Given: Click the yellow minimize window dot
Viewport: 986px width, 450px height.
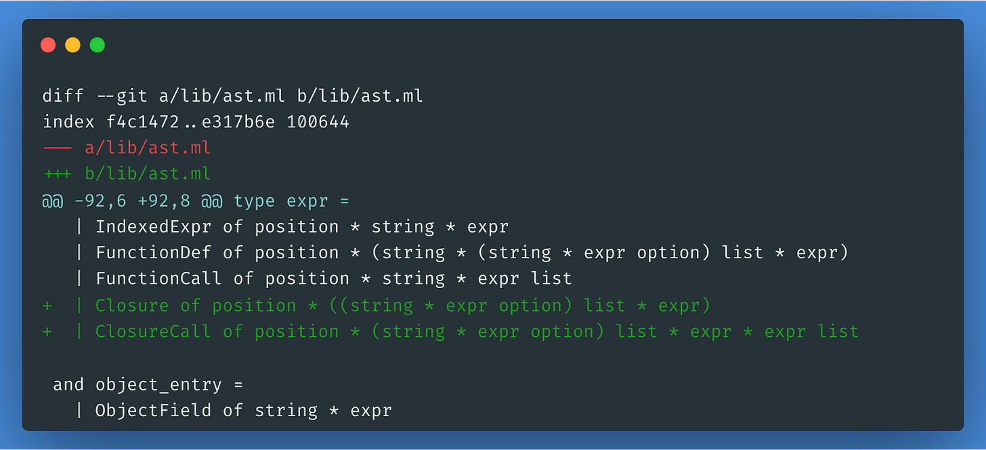Looking at the screenshot, I should tap(72, 45).
